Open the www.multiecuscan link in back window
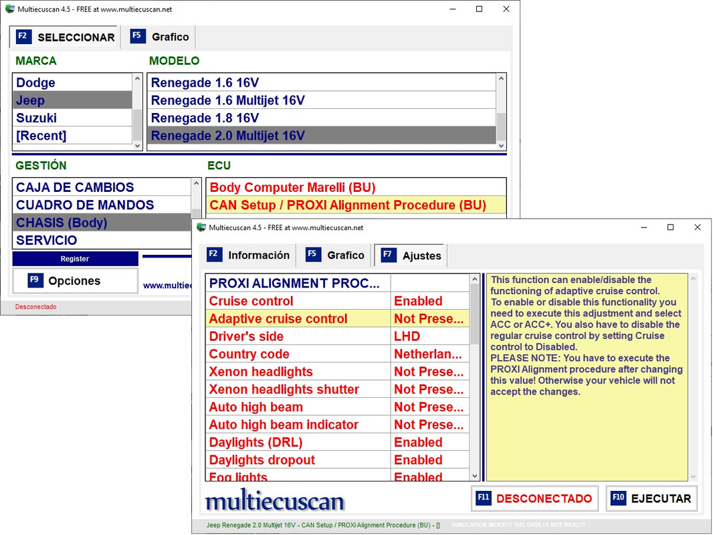Screen dimensions: 713x535 click(x=167, y=286)
